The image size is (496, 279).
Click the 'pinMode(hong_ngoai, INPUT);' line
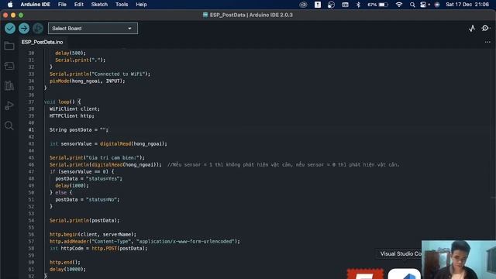pyautogui.click(x=88, y=81)
